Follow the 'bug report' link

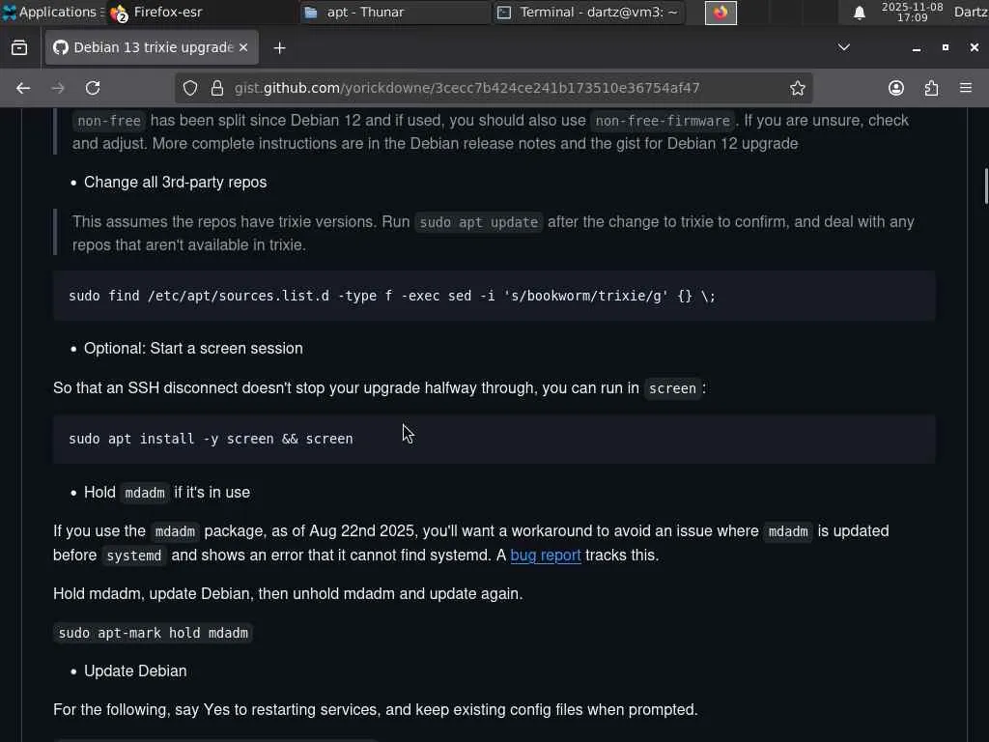545,555
